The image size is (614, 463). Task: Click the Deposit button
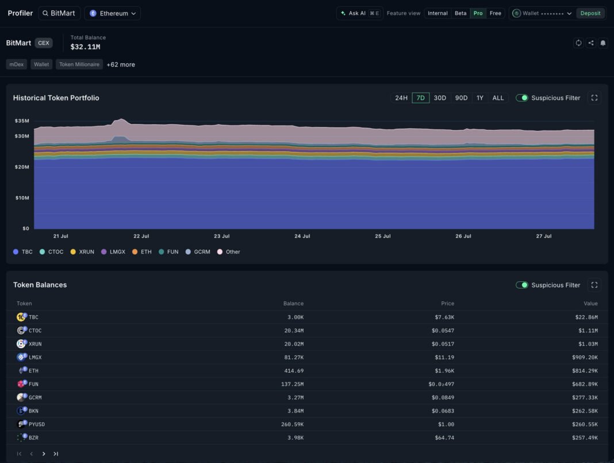pyautogui.click(x=590, y=13)
